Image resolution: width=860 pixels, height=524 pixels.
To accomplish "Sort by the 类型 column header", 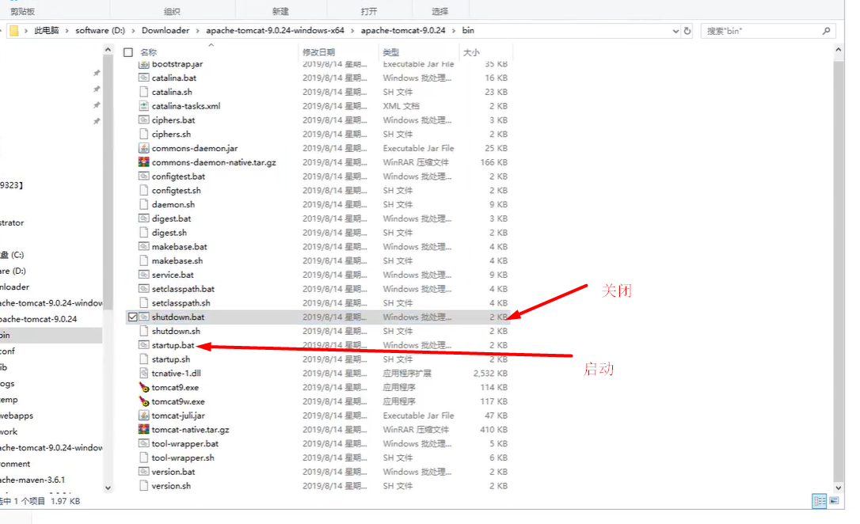I will point(391,52).
